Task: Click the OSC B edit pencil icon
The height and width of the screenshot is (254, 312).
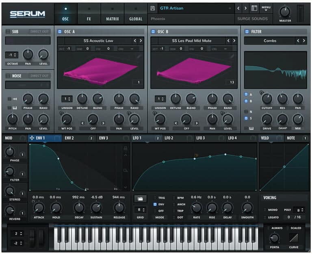Action: (x=232, y=57)
